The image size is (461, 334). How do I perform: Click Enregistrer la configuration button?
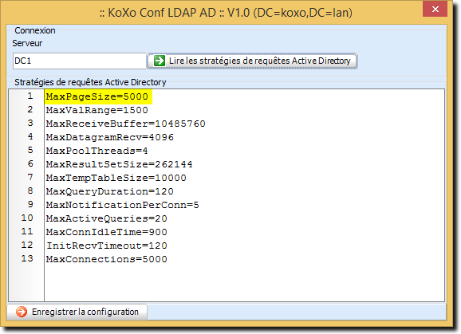(x=77, y=312)
